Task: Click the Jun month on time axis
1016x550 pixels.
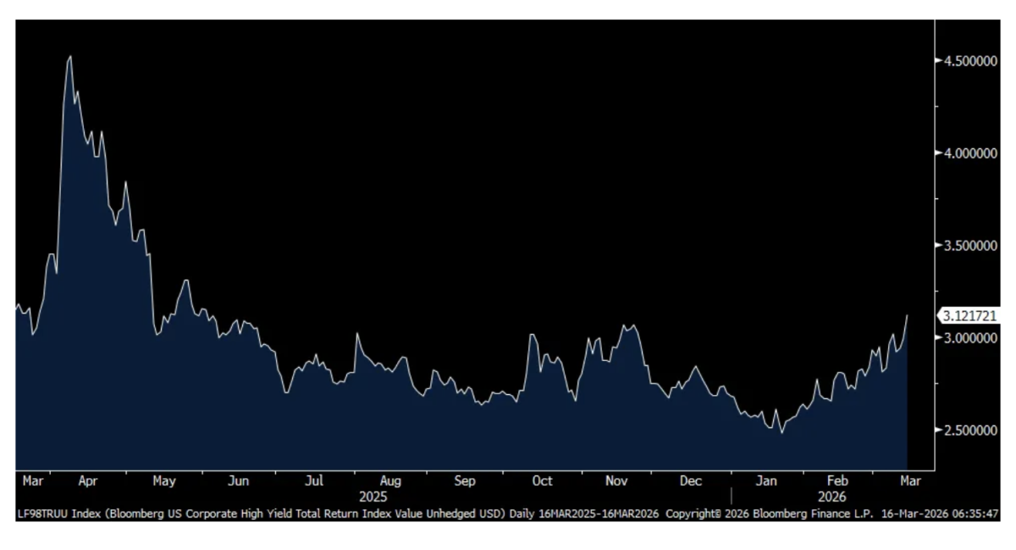Action: tap(239, 481)
